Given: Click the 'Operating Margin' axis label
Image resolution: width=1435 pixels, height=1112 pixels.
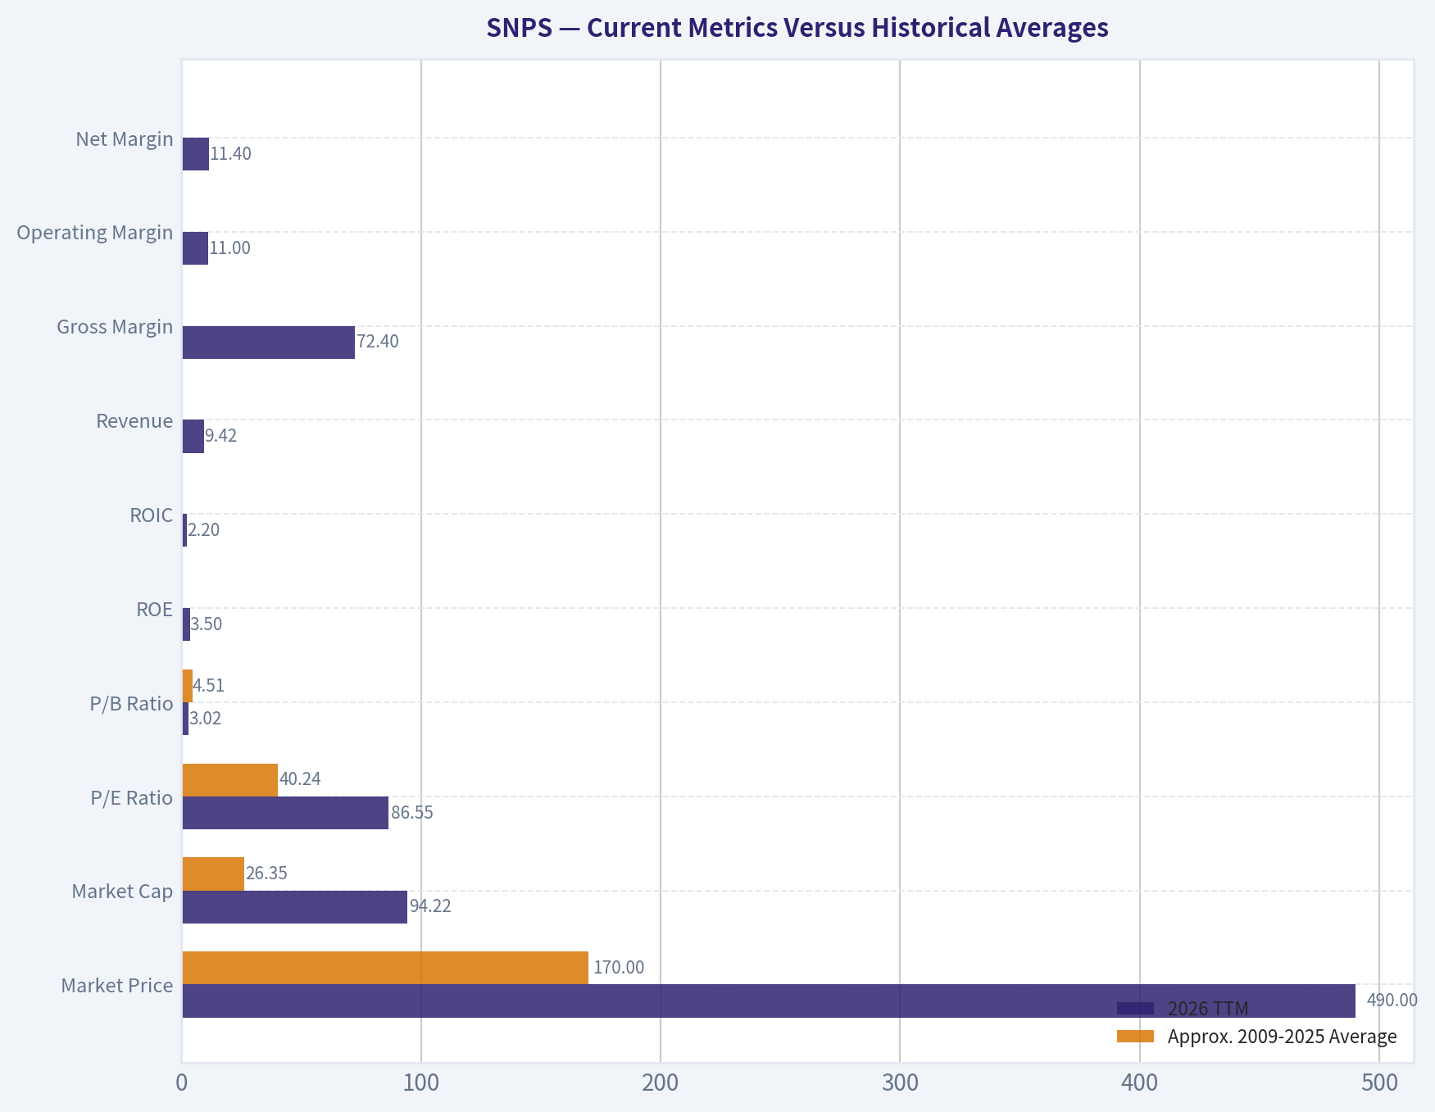Looking at the screenshot, I should [x=95, y=233].
